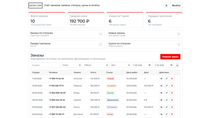Delete Дмитрий's order with the trash icon
The height and width of the screenshot is (118, 211).
pyautogui.click(x=172, y=114)
